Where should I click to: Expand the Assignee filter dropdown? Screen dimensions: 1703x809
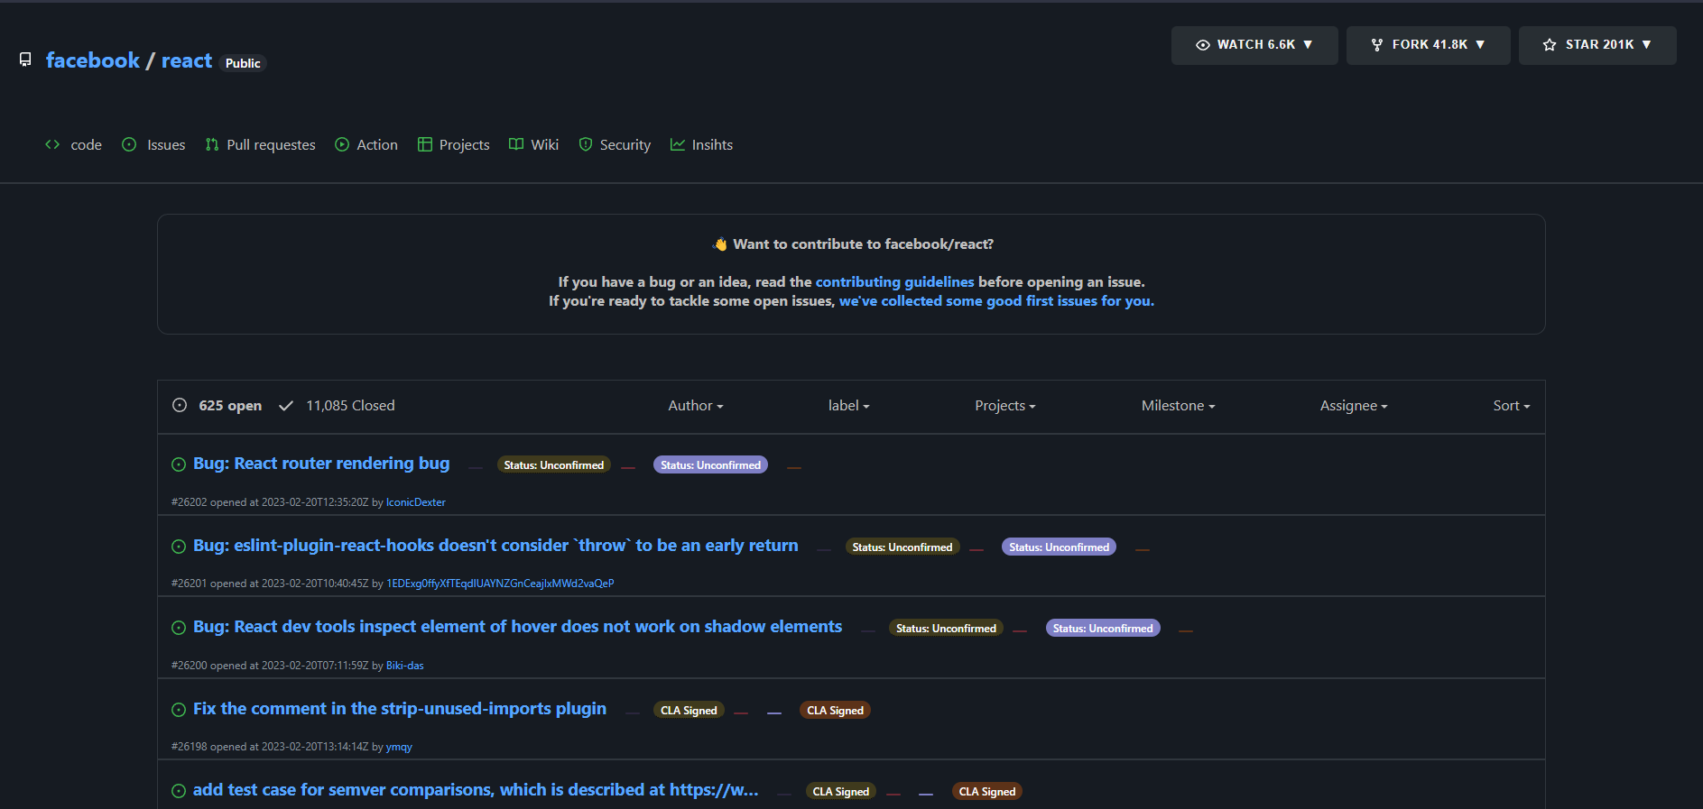(1354, 406)
